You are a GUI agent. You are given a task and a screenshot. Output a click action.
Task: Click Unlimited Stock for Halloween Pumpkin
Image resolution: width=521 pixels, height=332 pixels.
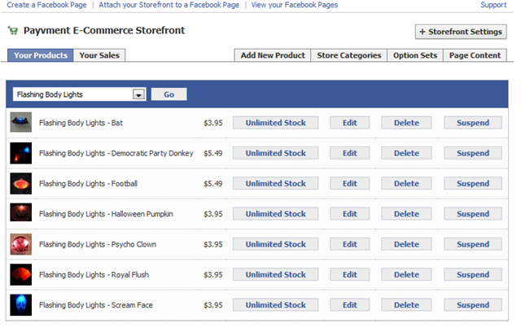coord(275,214)
